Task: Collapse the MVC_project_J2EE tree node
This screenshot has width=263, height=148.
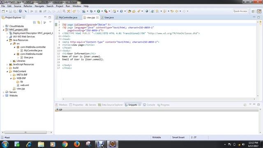Action: point(4,30)
